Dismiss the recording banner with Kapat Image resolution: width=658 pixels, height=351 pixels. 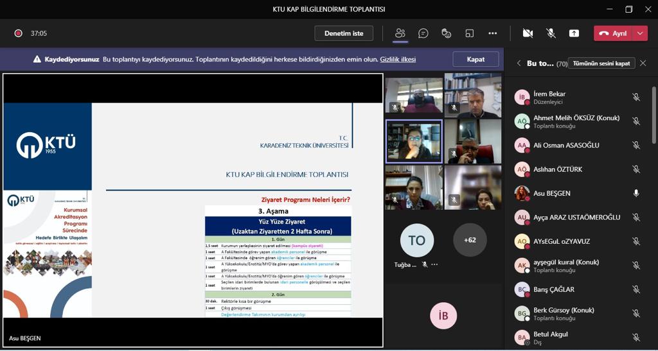click(x=476, y=60)
